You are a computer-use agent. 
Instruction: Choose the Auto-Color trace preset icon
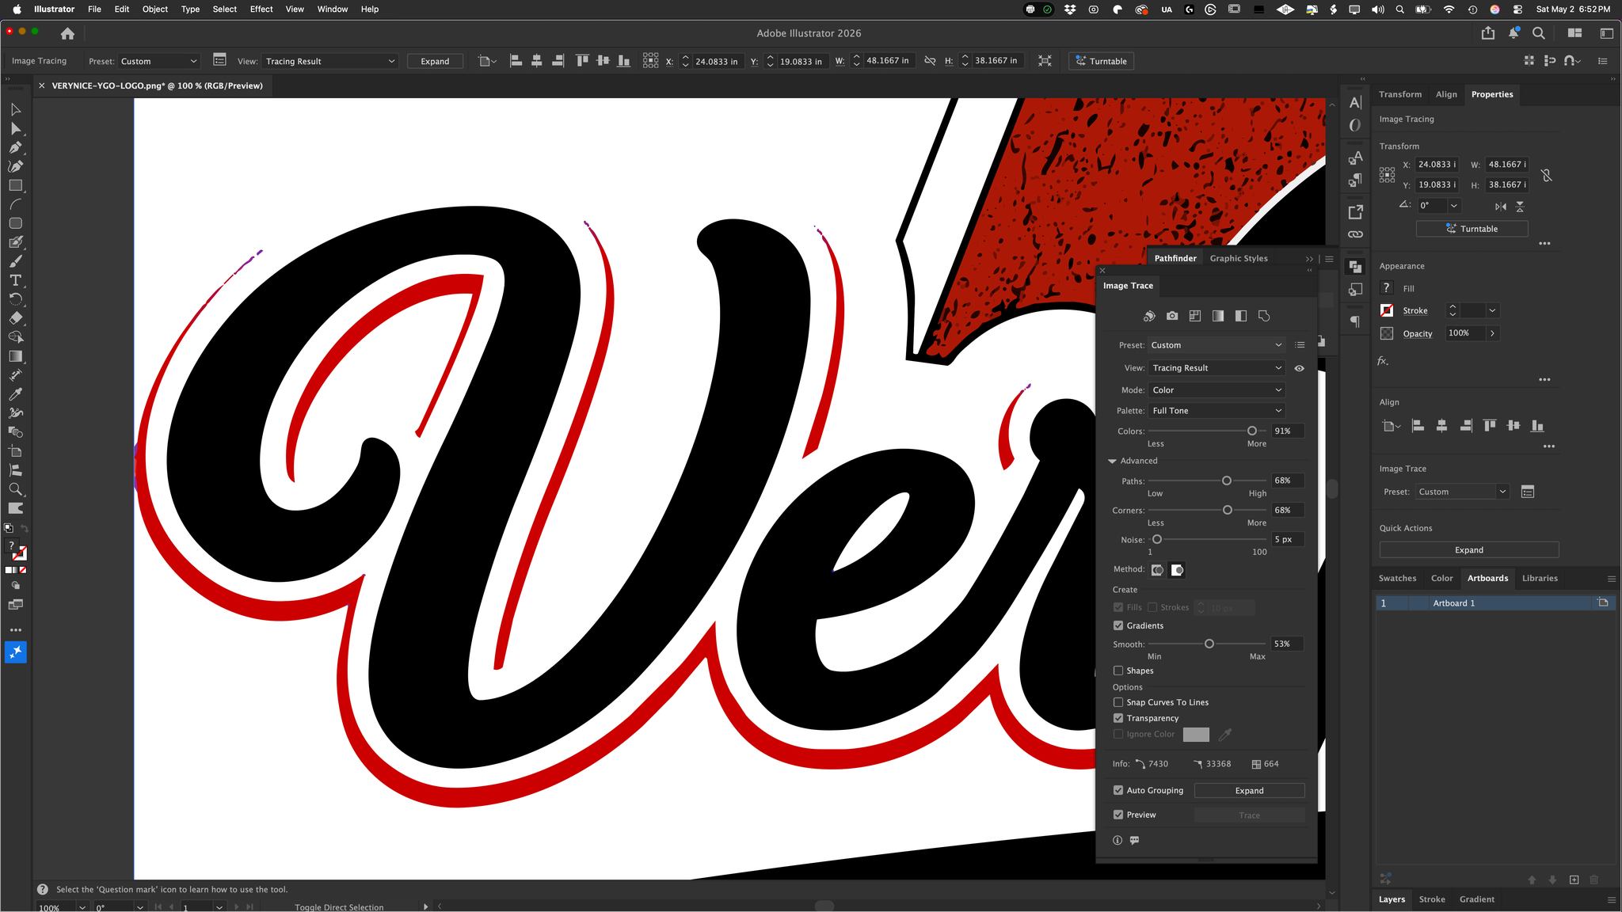pos(1149,316)
